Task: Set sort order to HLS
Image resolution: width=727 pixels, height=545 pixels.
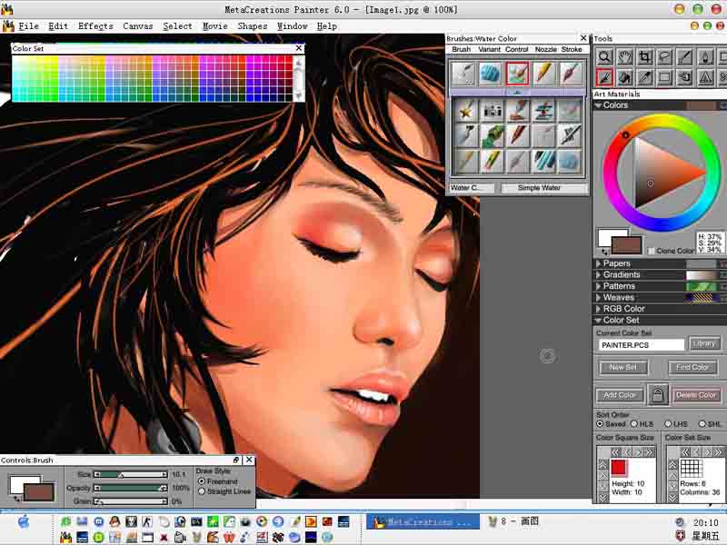Action: (x=634, y=424)
